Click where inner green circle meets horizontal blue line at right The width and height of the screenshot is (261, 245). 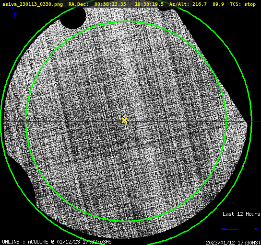226,122
